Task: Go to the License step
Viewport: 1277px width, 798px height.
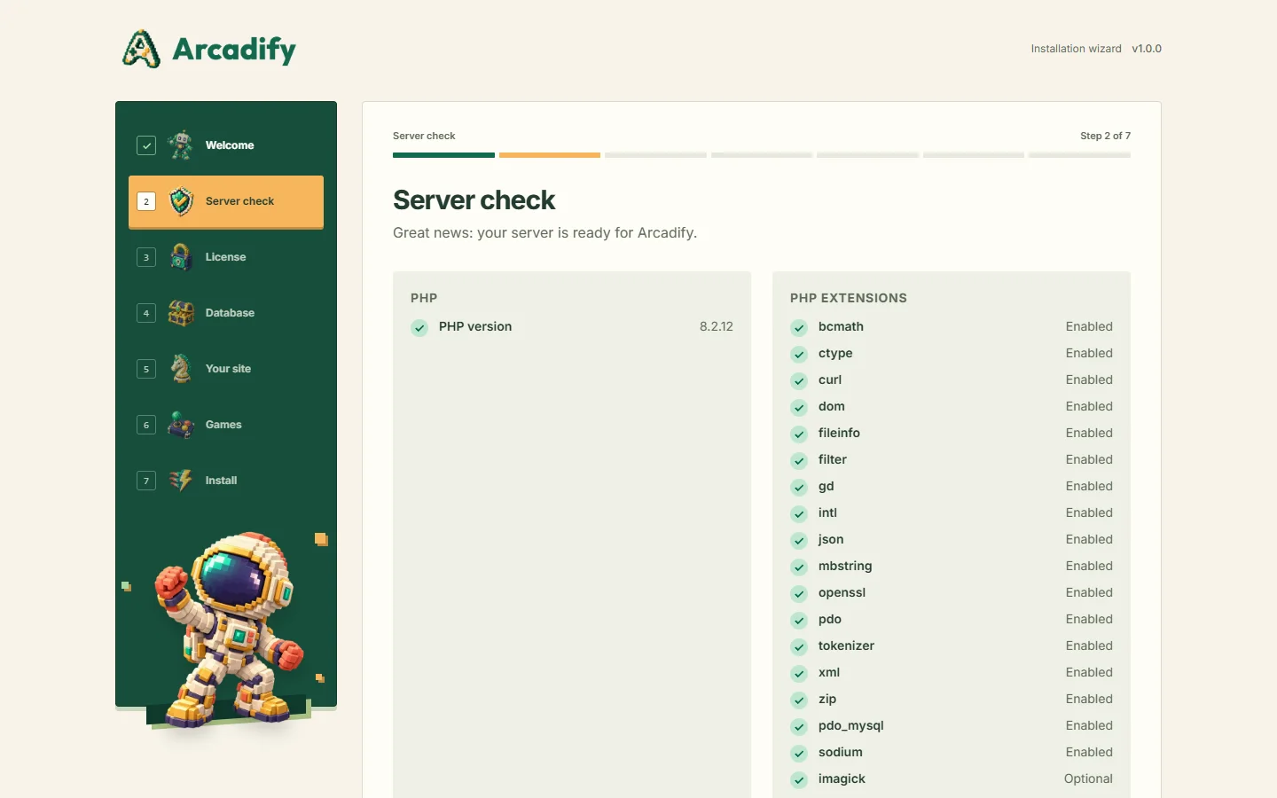Action: click(x=226, y=257)
